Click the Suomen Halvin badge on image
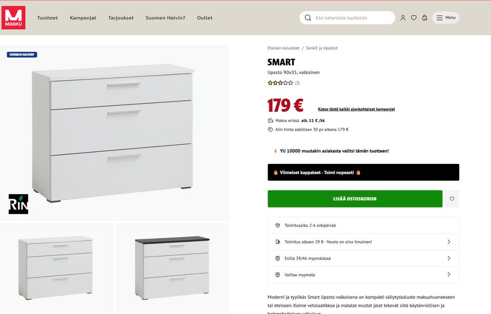This screenshot has height=314, width=491. (22, 55)
